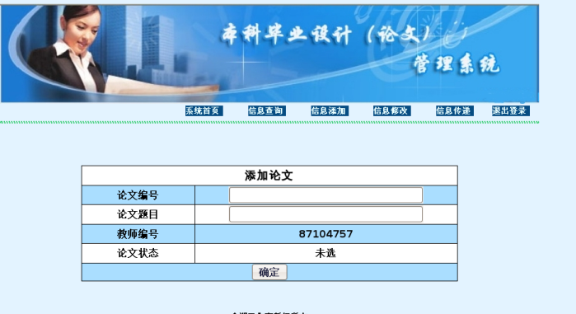Open 信息传递 navigation item
The width and height of the screenshot is (576, 314).
pyautogui.click(x=454, y=110)
